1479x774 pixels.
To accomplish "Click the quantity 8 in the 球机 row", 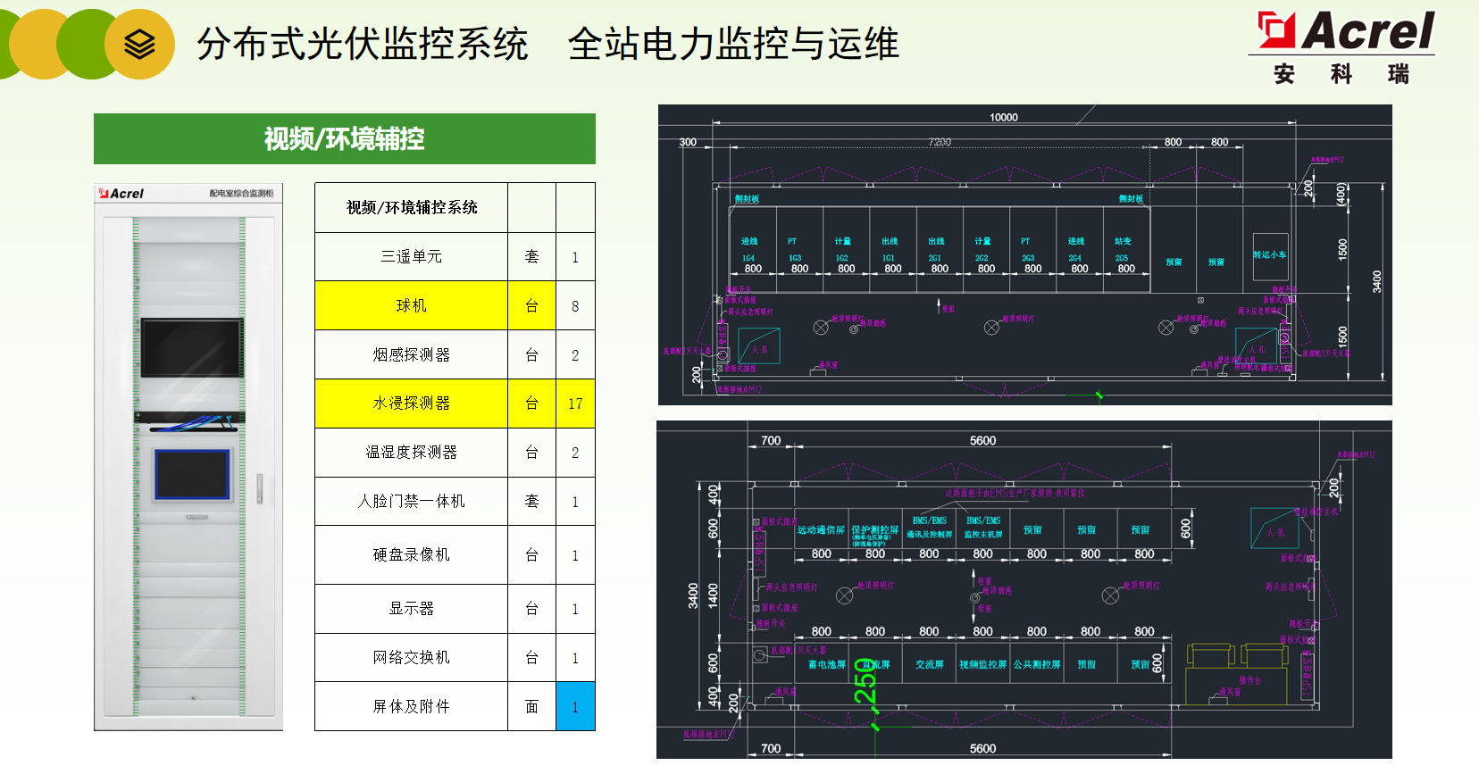I will [x=575, y=306].
